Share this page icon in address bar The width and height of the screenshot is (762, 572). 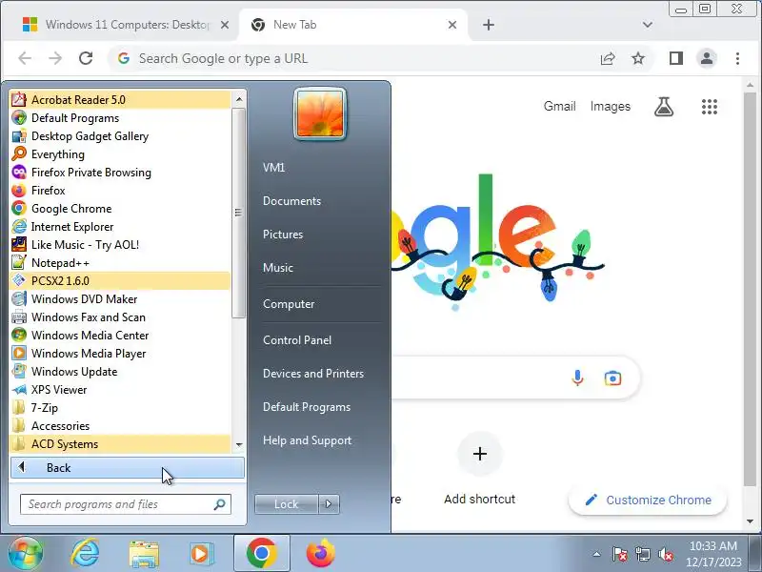(608, 59)
